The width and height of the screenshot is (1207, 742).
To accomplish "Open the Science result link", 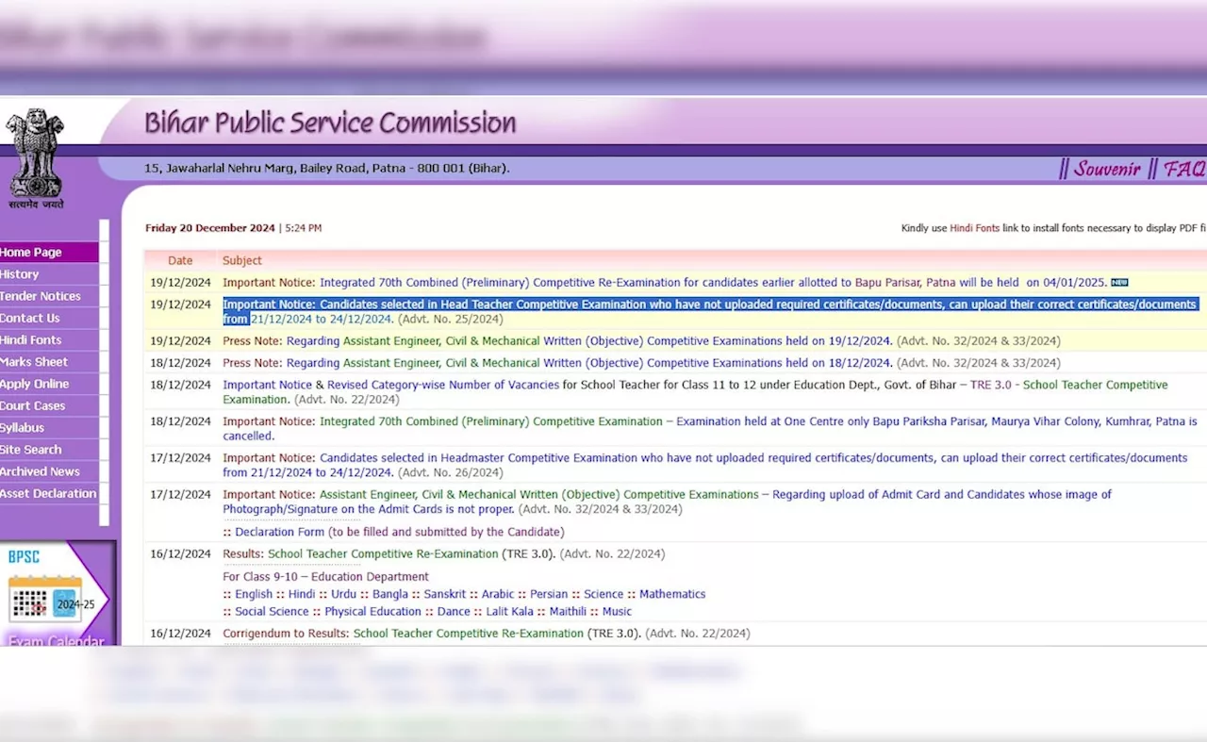I will point(603,594).
